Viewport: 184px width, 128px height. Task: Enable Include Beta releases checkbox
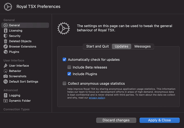click(69, 67)
